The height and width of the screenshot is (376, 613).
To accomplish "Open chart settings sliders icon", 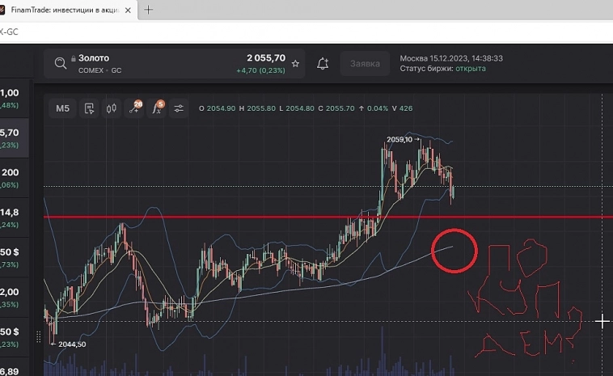I will coord(179,108).
